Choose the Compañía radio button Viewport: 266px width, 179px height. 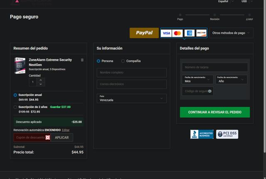click(x=123, y=61)
